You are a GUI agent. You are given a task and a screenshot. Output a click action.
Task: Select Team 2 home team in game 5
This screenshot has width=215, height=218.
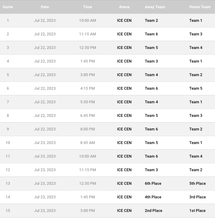point(196,75)
